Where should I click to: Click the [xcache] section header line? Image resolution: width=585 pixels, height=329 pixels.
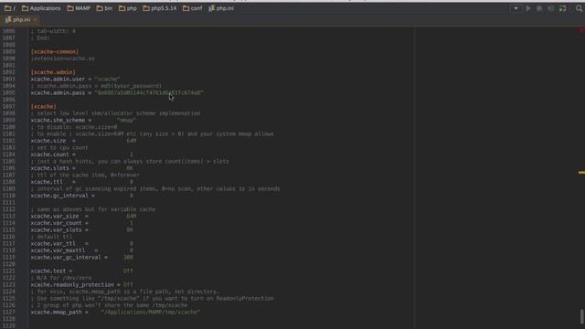[x=43, y=106]
